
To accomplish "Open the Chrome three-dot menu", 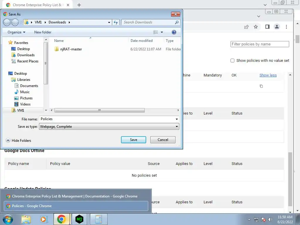I will click(x=287, y=27).
